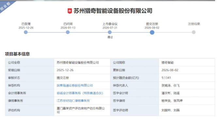Click the 预计融资金额(亿元) field label

[x=126, y=78]
